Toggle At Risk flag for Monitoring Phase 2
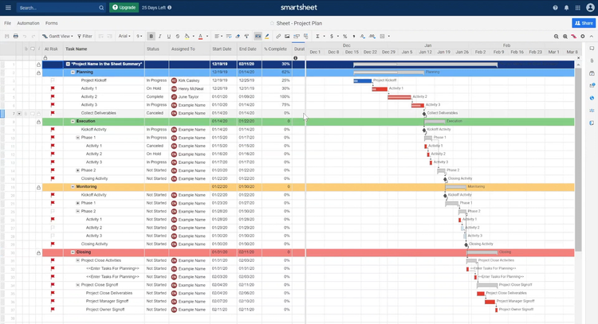 (x=53, y=211)
